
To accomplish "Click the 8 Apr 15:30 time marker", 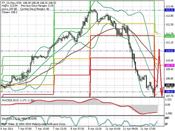I will click(95, 129).
